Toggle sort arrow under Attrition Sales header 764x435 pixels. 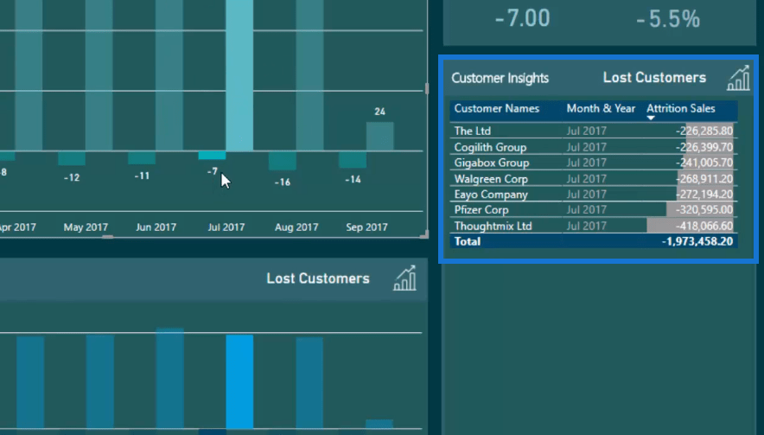click(x=651, y=118)
